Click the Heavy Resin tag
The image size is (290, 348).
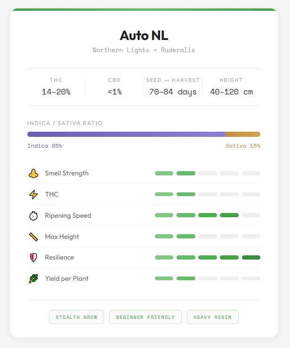coord(212,317)
